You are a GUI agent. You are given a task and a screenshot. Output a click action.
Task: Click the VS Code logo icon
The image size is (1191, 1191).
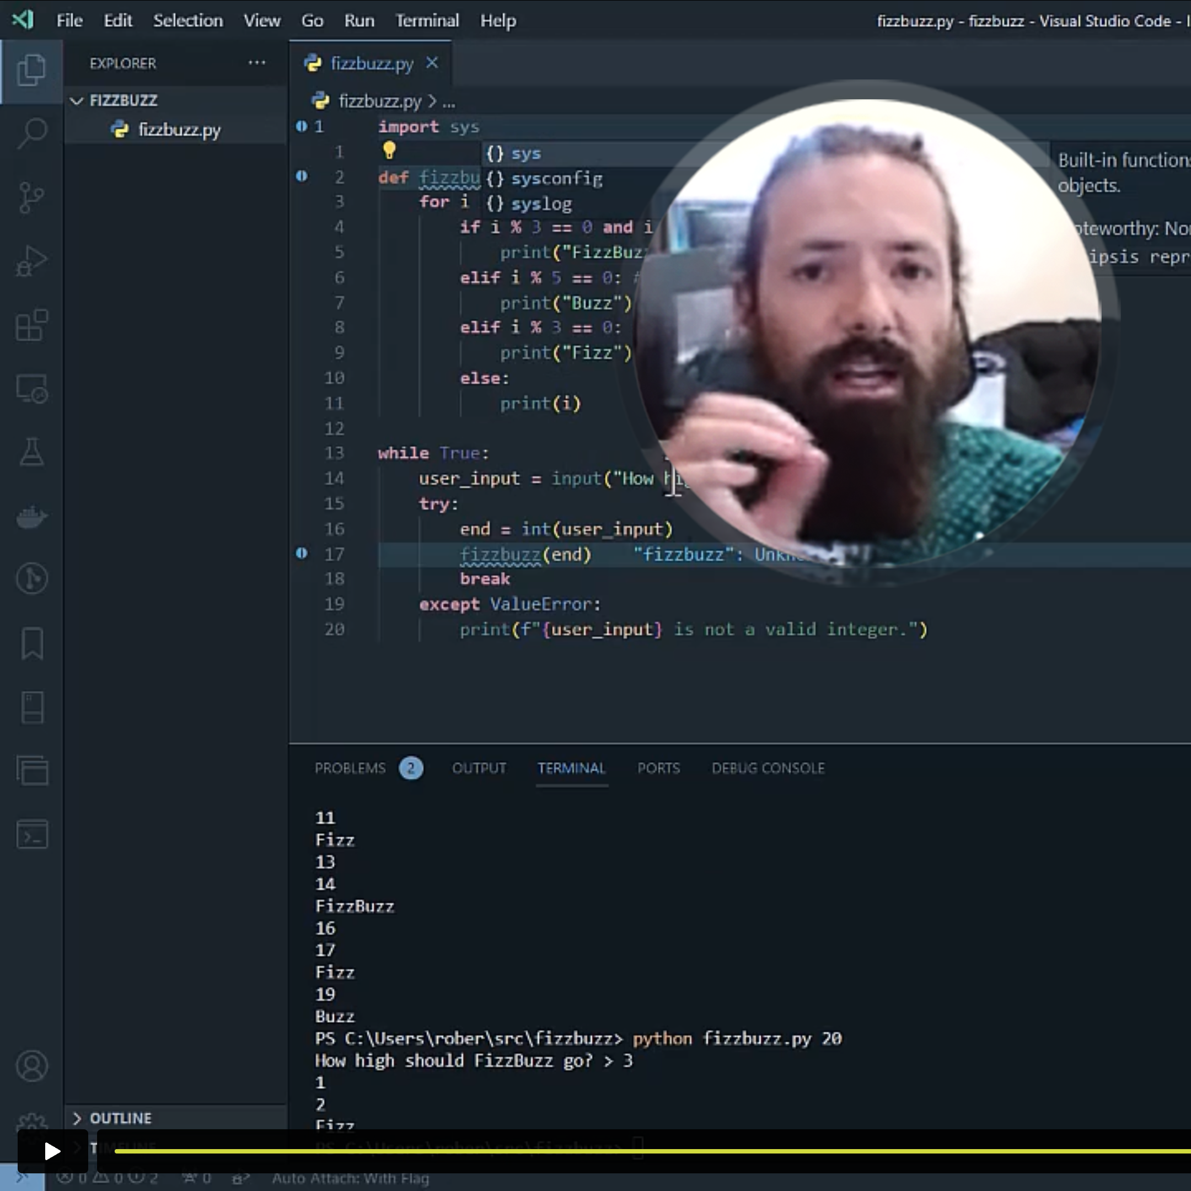pyautogui.click(x=23, y=20)
